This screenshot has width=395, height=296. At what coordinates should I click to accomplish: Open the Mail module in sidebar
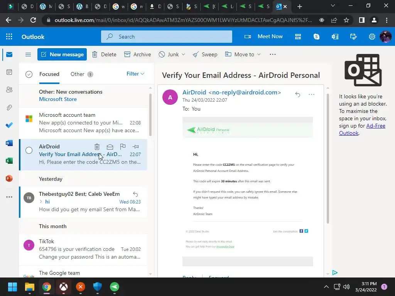[9, 54]
